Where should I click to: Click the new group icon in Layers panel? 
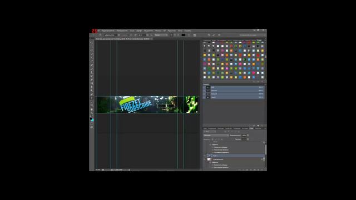(x=254, y=169)
